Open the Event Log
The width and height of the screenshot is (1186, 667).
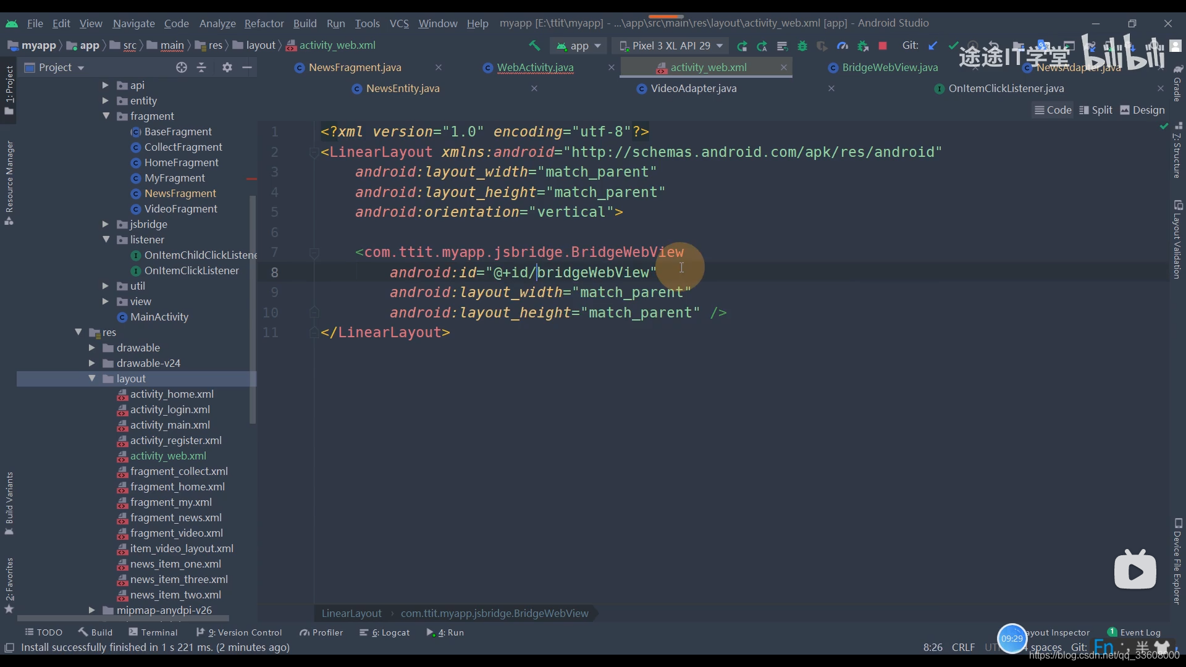tap(1134, 632)
